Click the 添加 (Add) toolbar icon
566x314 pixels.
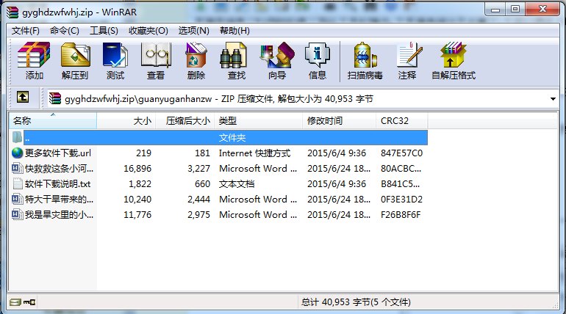coord(34,55)
